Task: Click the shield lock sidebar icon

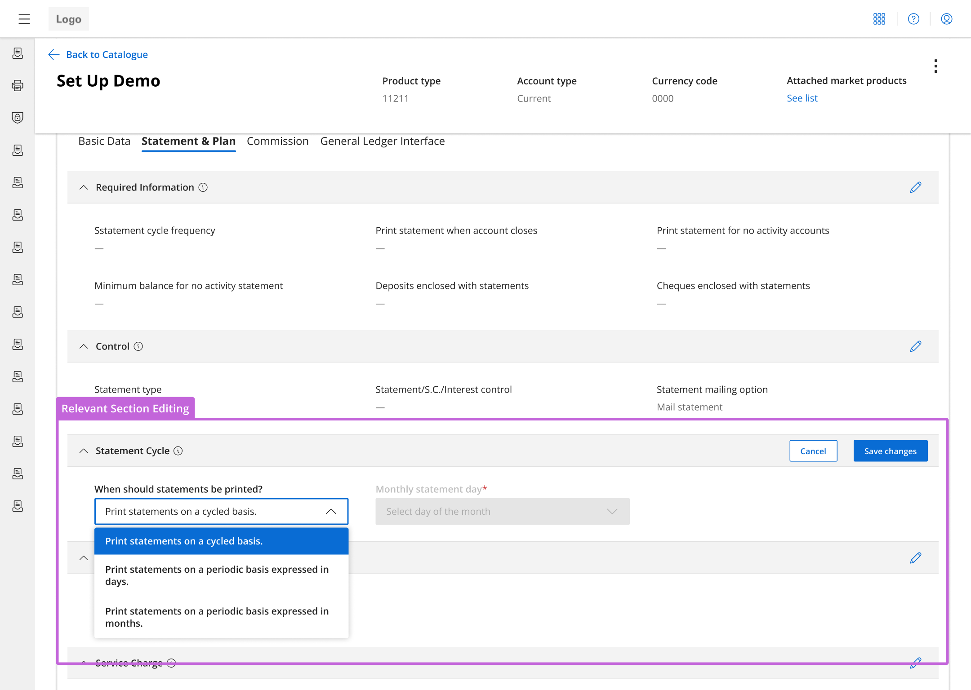Action: pos(18,118)
